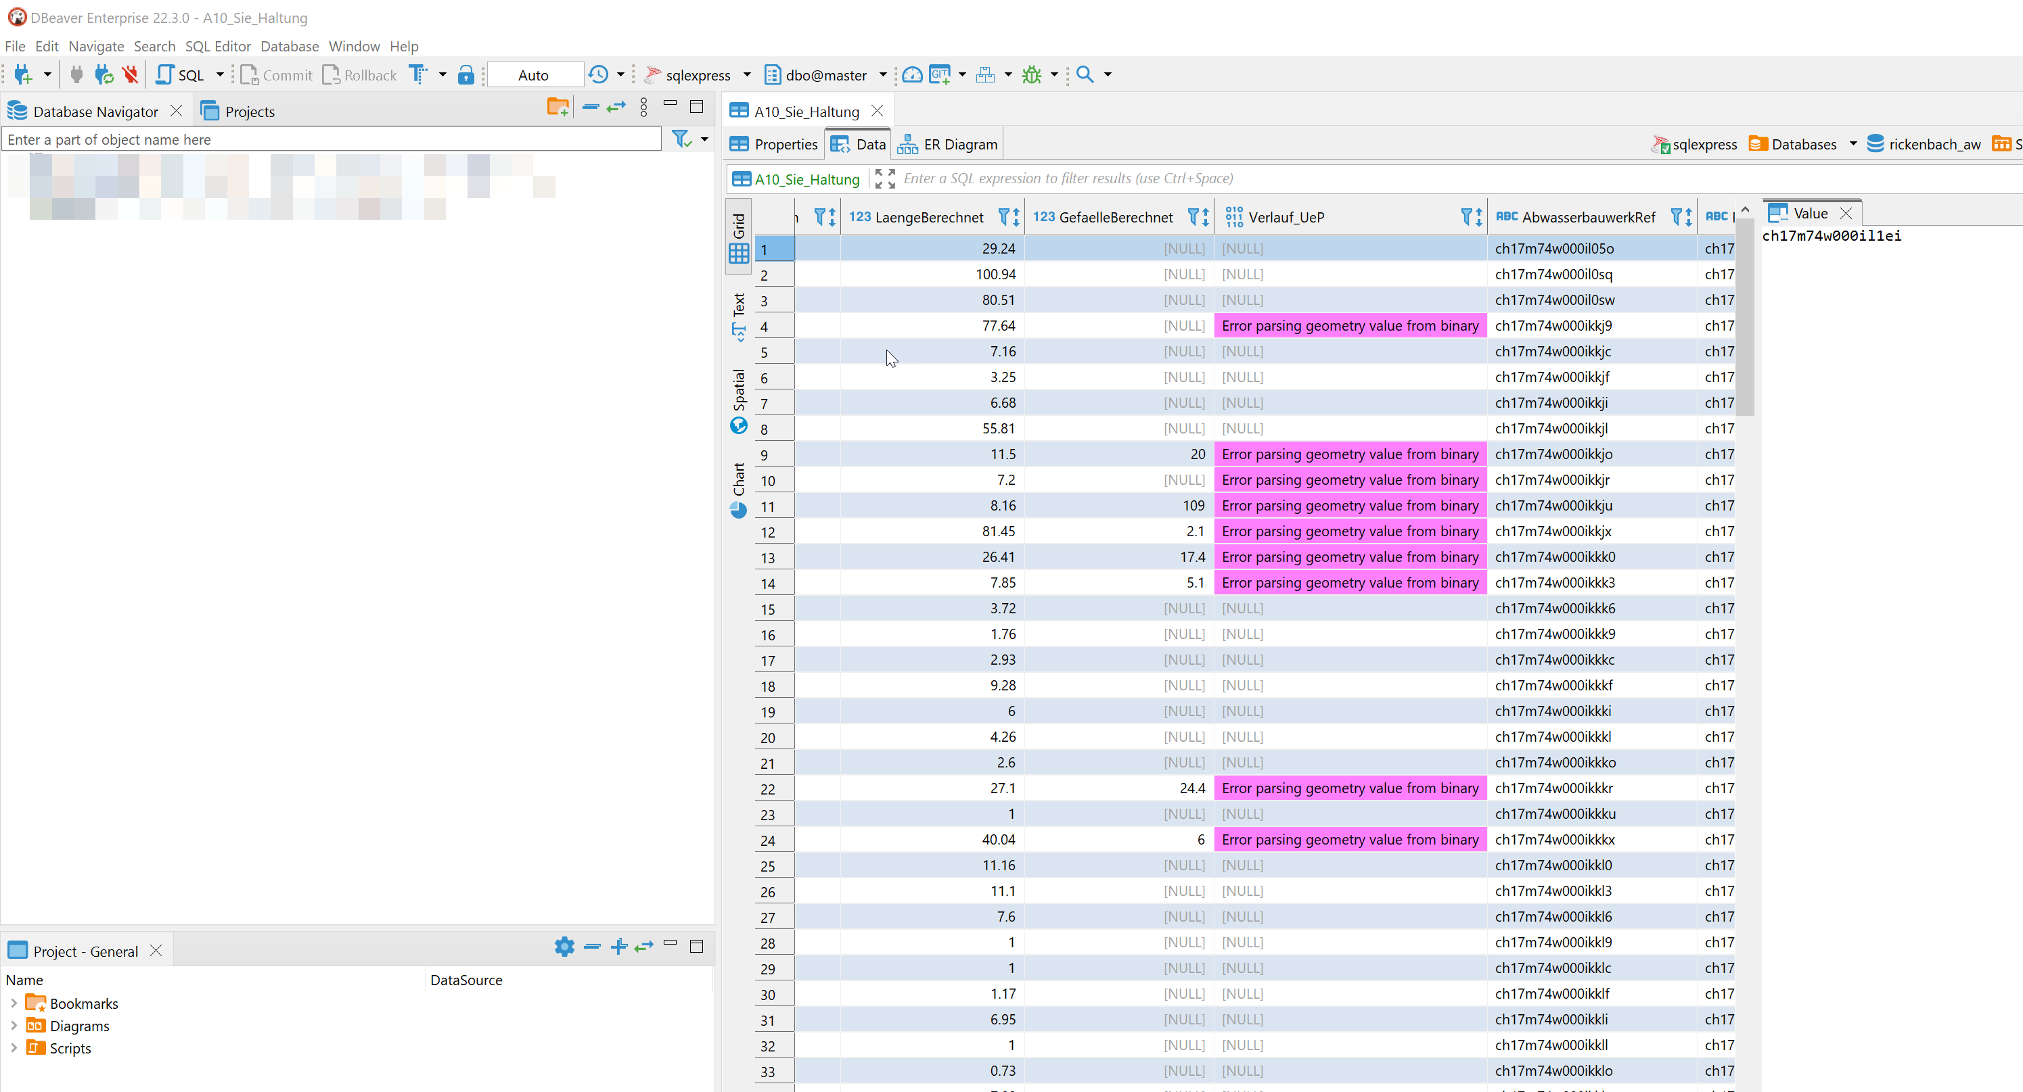Collapse all in Database Navigator
Viewport: 2023px width, 1092px height.
point(591,107)
